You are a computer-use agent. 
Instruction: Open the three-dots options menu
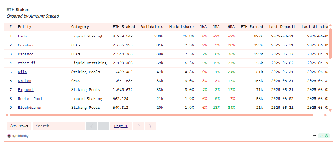click(x=314, y=136)
